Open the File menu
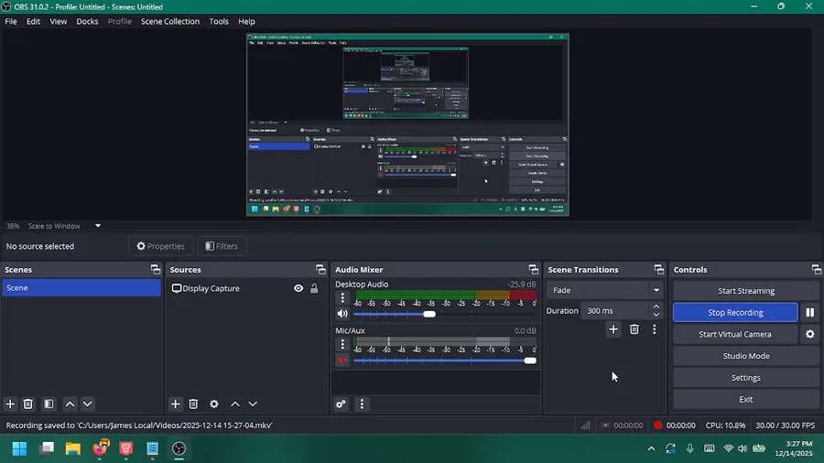The width and height of the screenshot is (824, 463). click(x=10, y=22)
